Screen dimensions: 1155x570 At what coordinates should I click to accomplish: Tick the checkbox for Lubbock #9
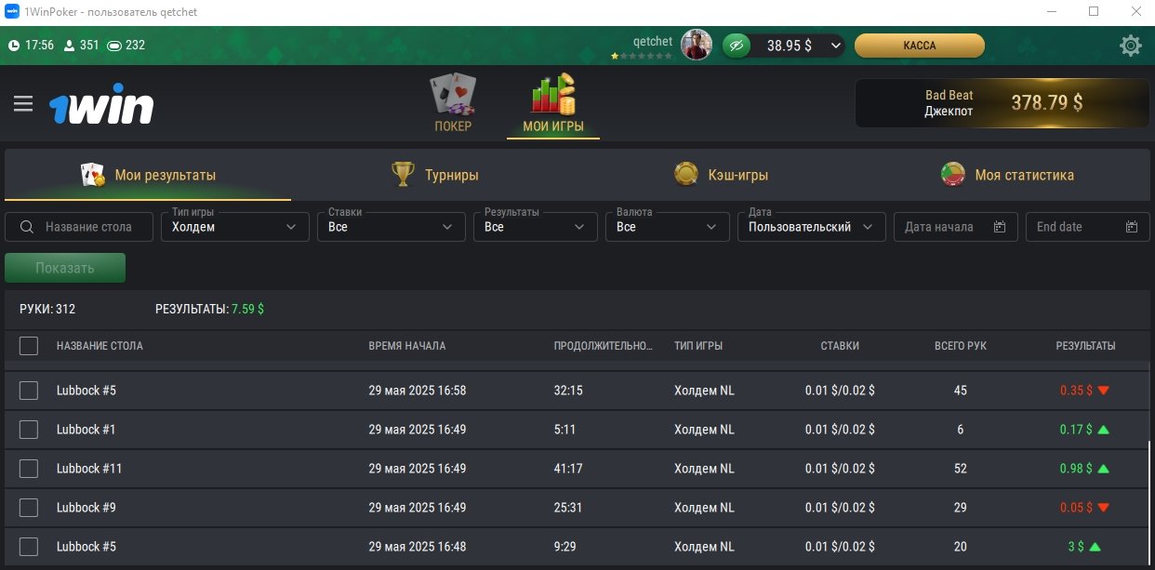pyautogui.click(x=29, y=508)
